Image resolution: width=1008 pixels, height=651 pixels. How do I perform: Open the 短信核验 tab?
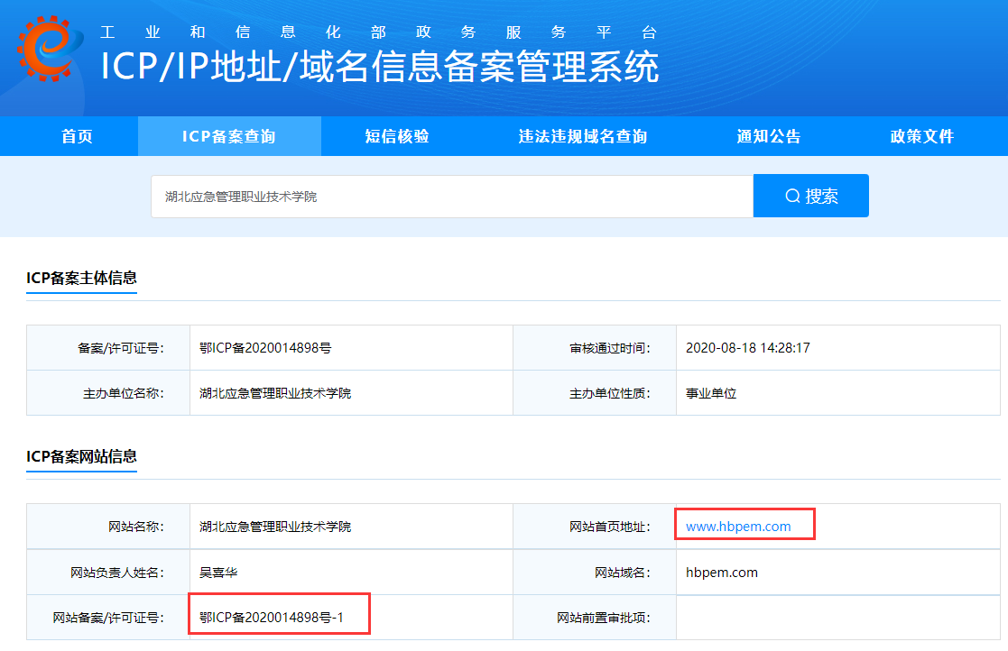397,136
